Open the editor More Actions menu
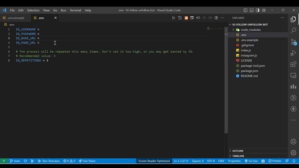This screenshot has width=299, height=168. point(222,18)
